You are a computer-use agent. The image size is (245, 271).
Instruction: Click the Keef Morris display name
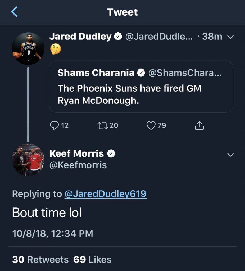click(x=76, y=153)
